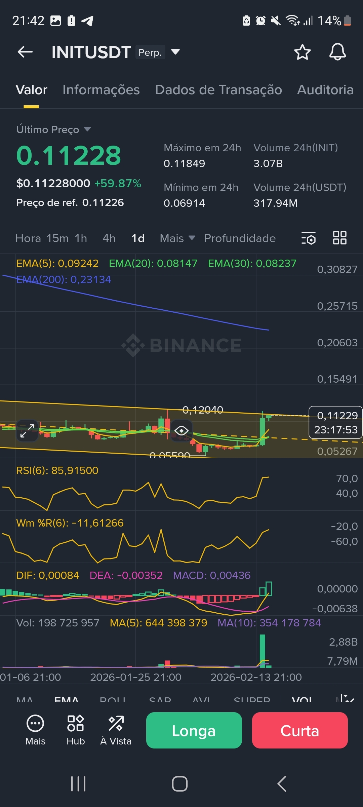Select the Hora timeframe
Screen dimensions: 363x807
coord(28,238)
